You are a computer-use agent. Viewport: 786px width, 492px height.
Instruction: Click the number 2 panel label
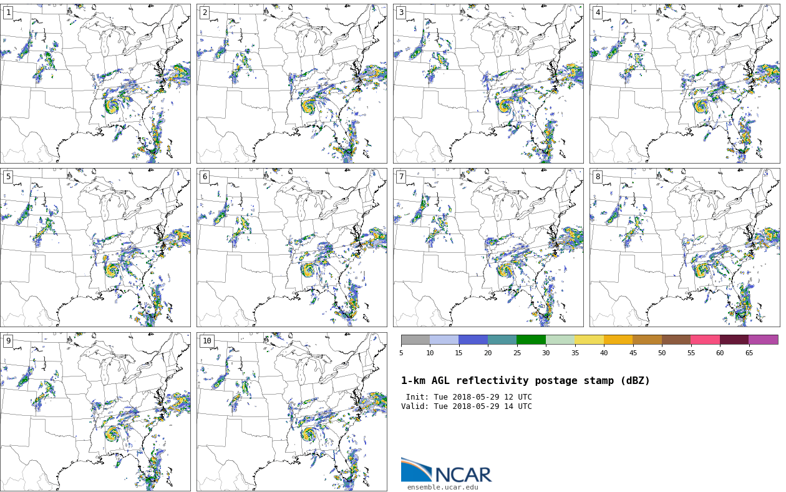coord(205,12)
